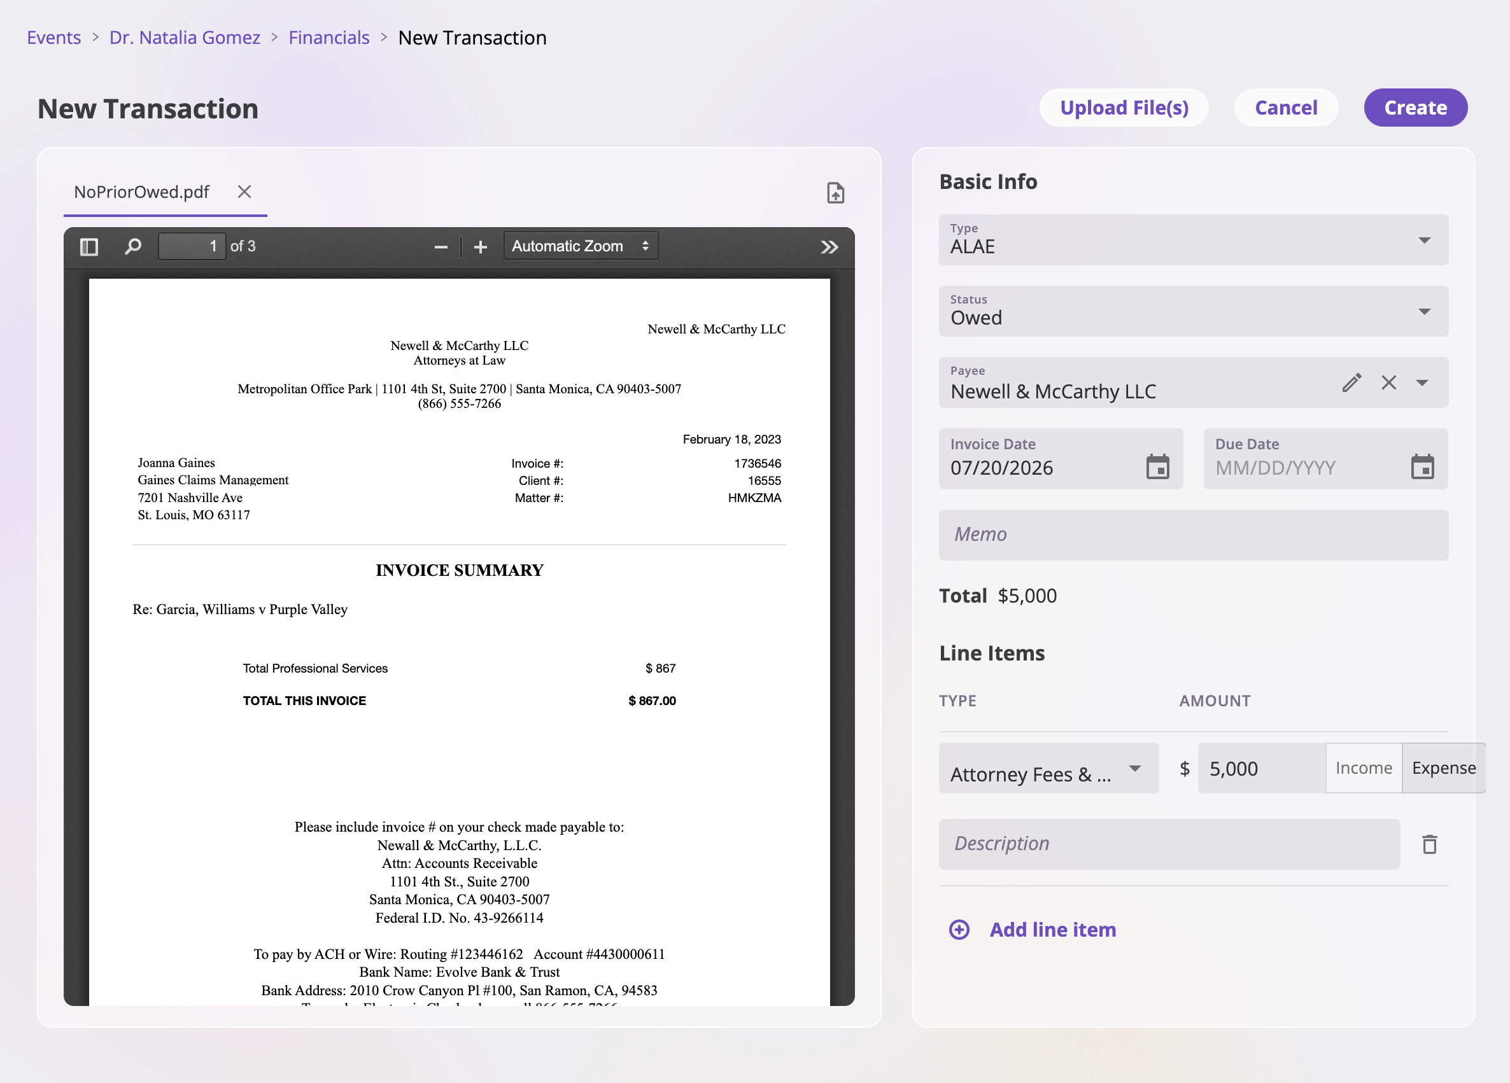1510x1083 pixels.
Task: Clear the Newell & McCarthy LLC payee
Action: click(1389, 383)
